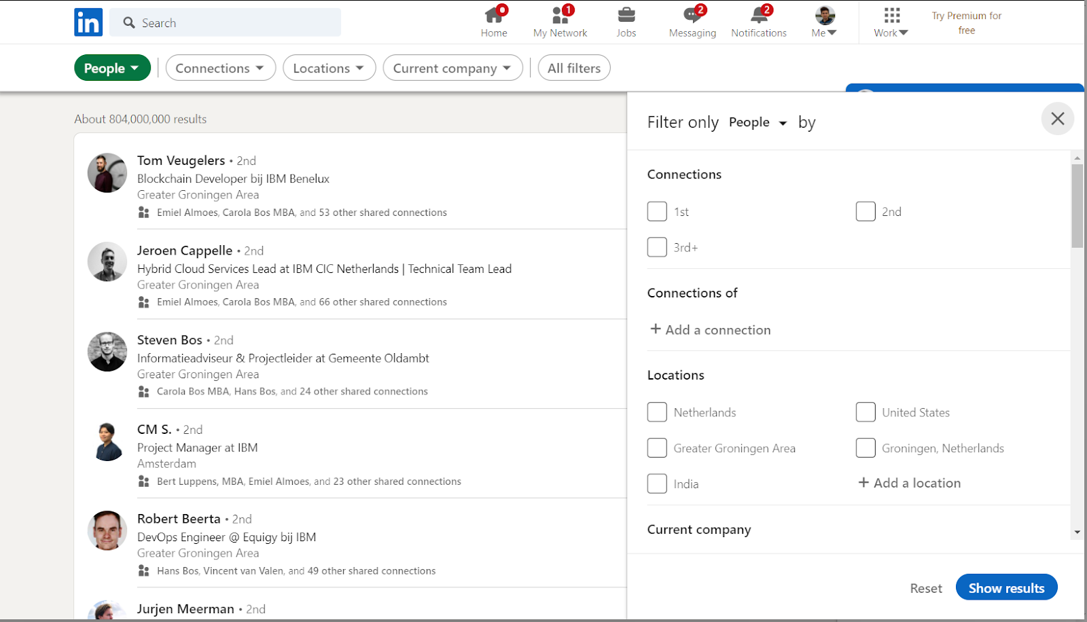The image size is (1087, 622).
Task: Open the Jobs briefcase icon
Action: click(626, 16)
